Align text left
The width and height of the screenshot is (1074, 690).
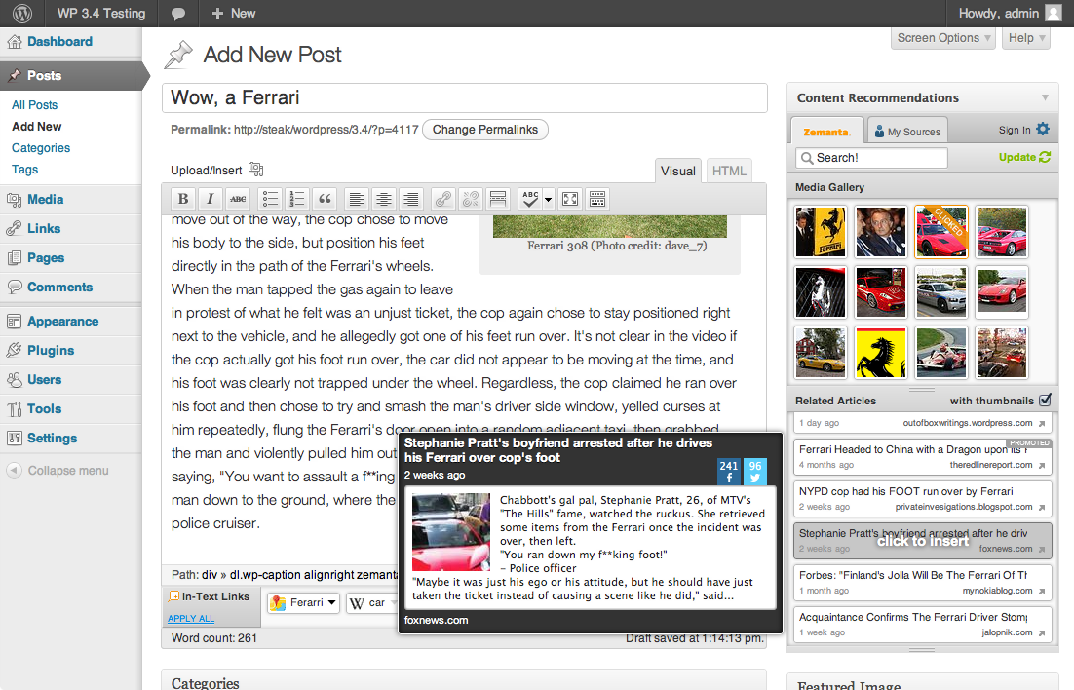[356, 200]
